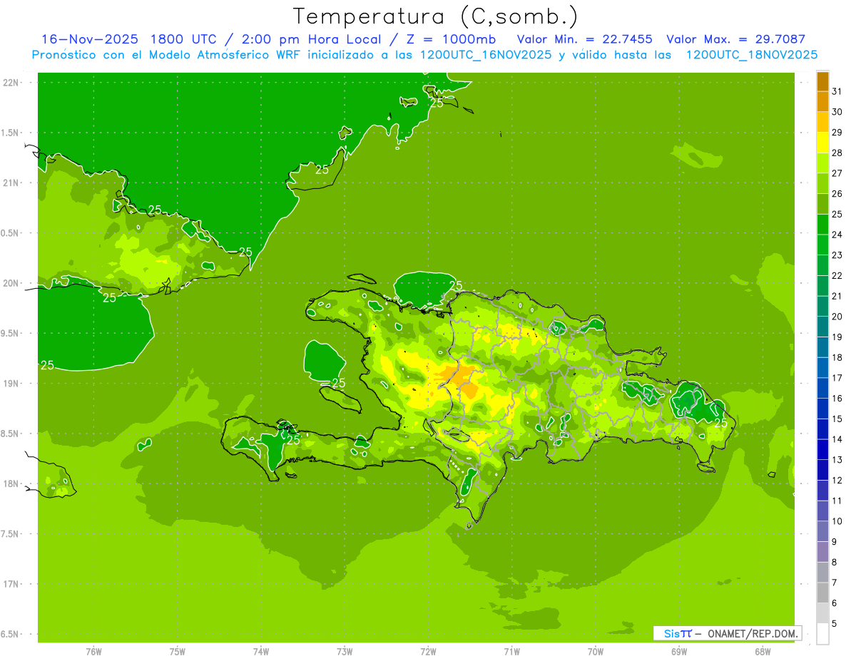Pick the purple-gray swatch between 8 and 9
The height and width of the screenshot is (661, 856).
point(822,552)
